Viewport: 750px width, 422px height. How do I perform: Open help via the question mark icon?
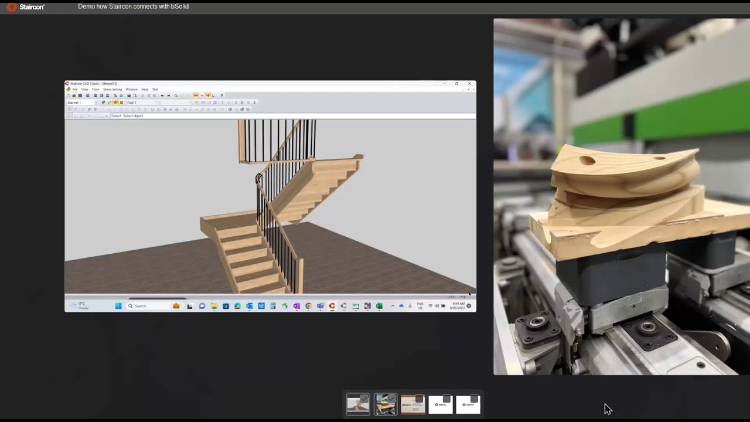(221, 96)
